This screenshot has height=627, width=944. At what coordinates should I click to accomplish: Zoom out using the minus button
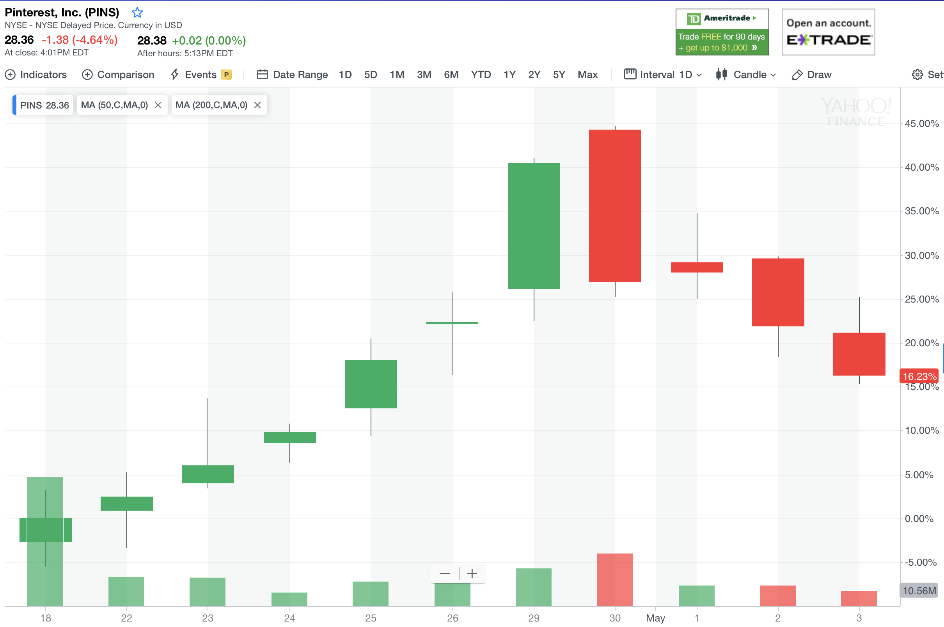point(444,574)
